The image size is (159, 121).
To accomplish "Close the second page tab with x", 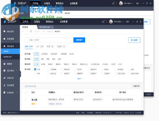I will click(52, 27).
